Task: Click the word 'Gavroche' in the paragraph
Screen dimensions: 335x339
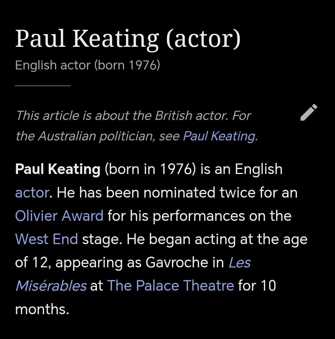Action: pyautogui.click(x=185, y=263)
